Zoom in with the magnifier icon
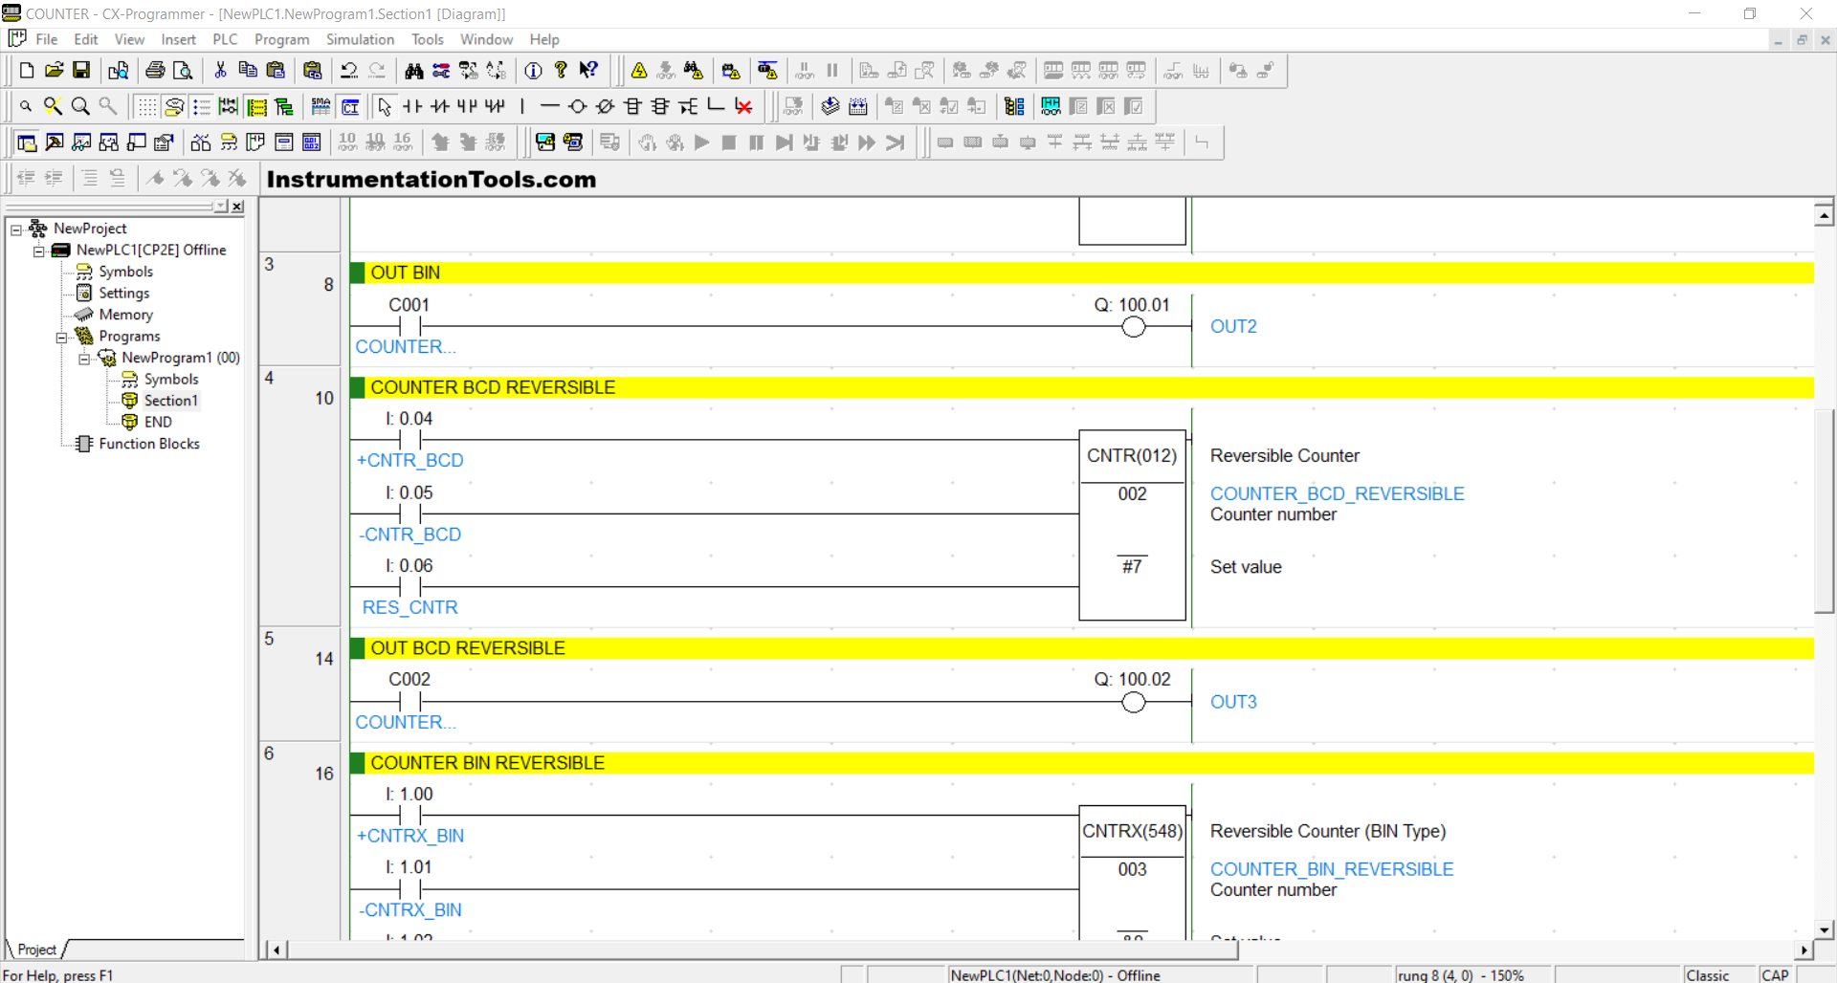1837x983 pixels. point(80,106)
